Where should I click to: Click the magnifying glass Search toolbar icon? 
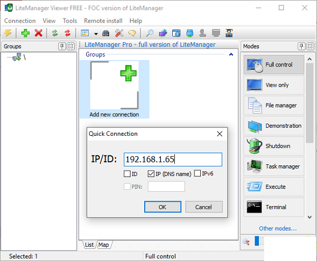pyautogui.click(x=150, y=33)
